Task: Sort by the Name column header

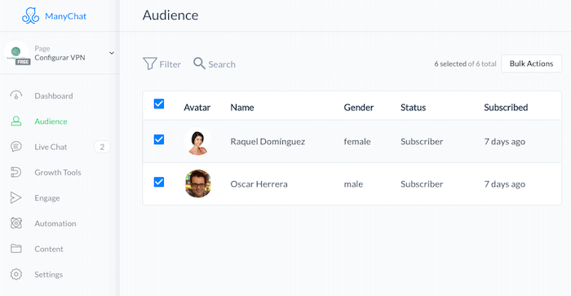Action: tap(242, 108)
